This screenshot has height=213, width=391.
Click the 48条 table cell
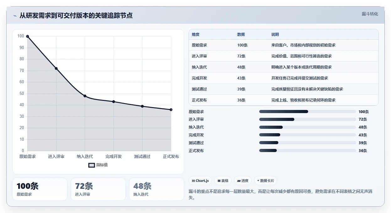coord(241,67)
